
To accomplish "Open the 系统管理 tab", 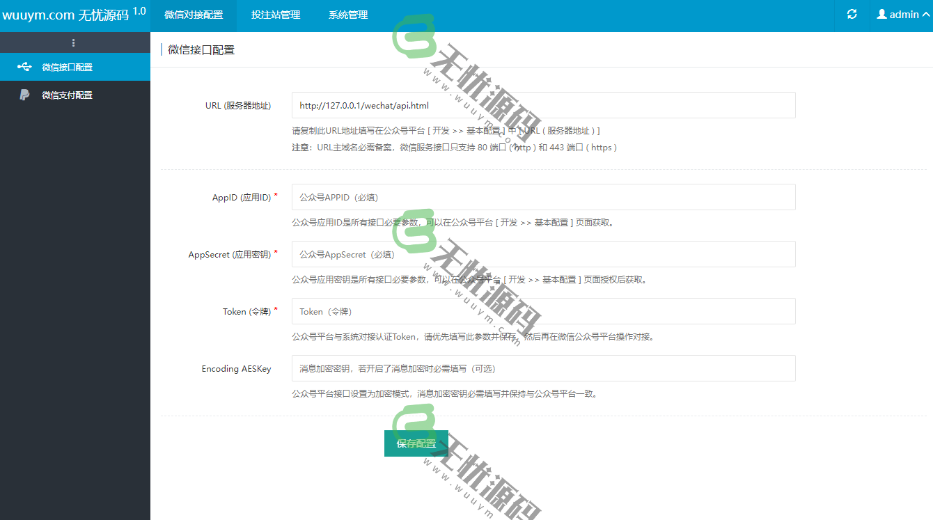I will (347, 15).
